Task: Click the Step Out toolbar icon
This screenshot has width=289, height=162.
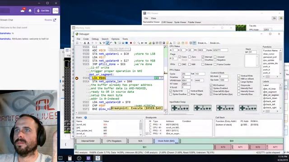Action: click(x=107, y=43)
